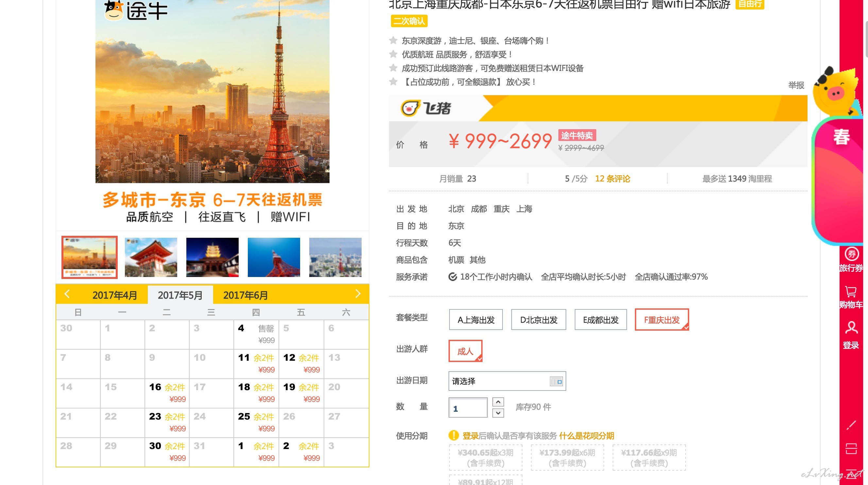Pick May 18 in the calendar
868x485 pixels.
pyautogui.click(x=256, y=393)
